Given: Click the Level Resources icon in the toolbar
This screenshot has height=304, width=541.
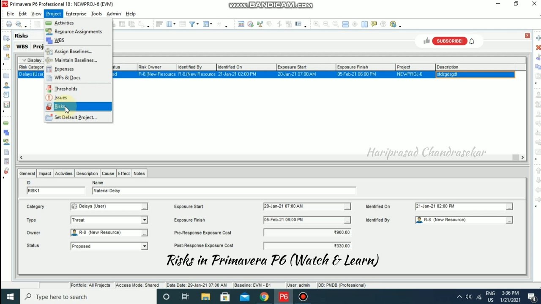Looking at the screenshot, I should click(x=260, y=24).
